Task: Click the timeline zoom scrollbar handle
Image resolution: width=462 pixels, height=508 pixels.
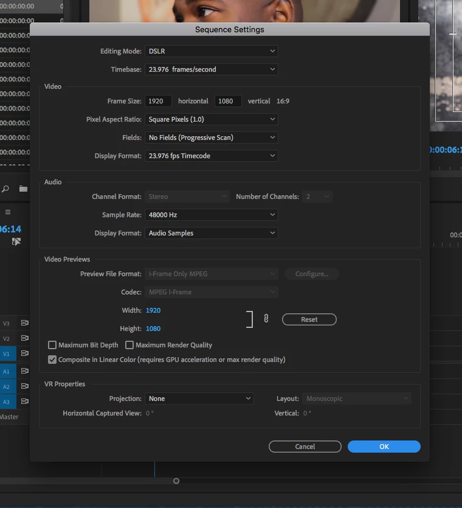Action: [176, 481]
